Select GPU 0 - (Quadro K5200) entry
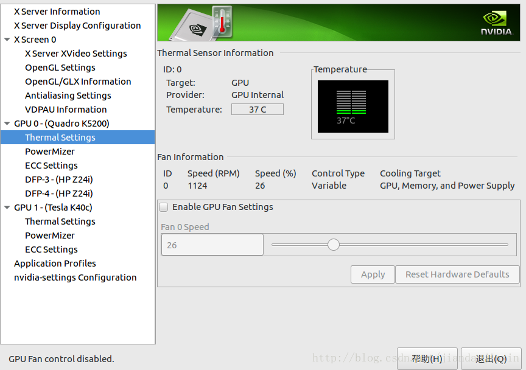Viewport: 526px width, 370px height. [61, 124]
